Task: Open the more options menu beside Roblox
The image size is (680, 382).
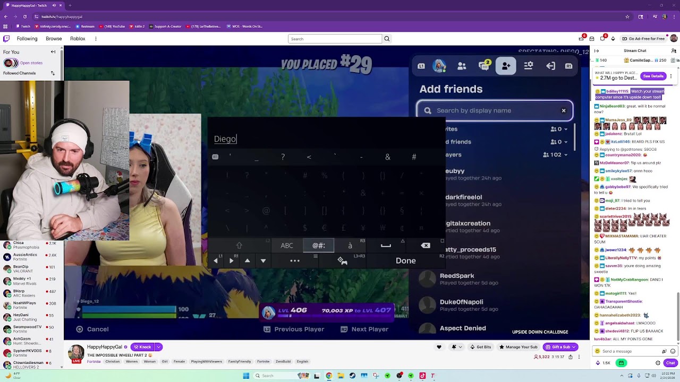Action: pos(96,39)
